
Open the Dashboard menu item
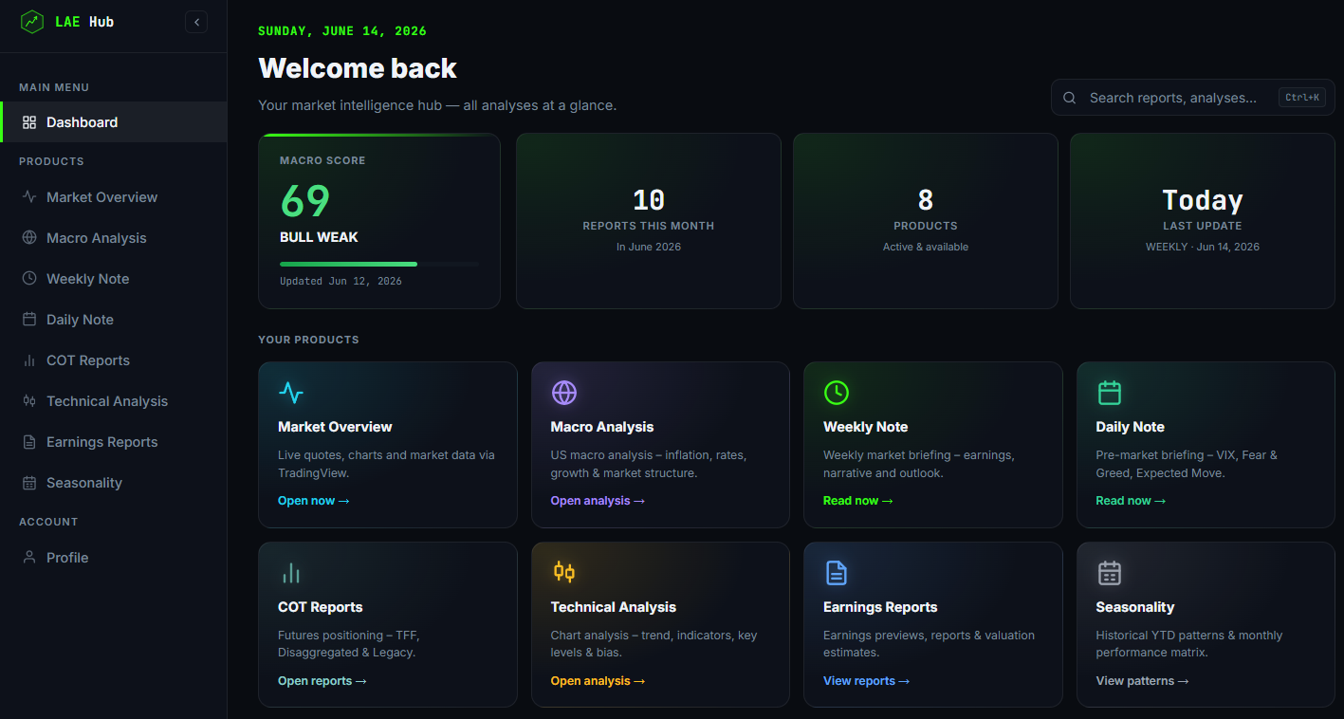pos(114,122)
